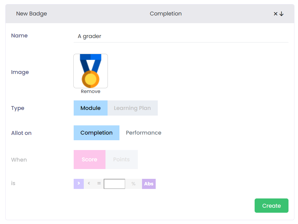Set badge type to Learning Plan
The height and width of the screenshot is (224, 298).
click(132, 108)
